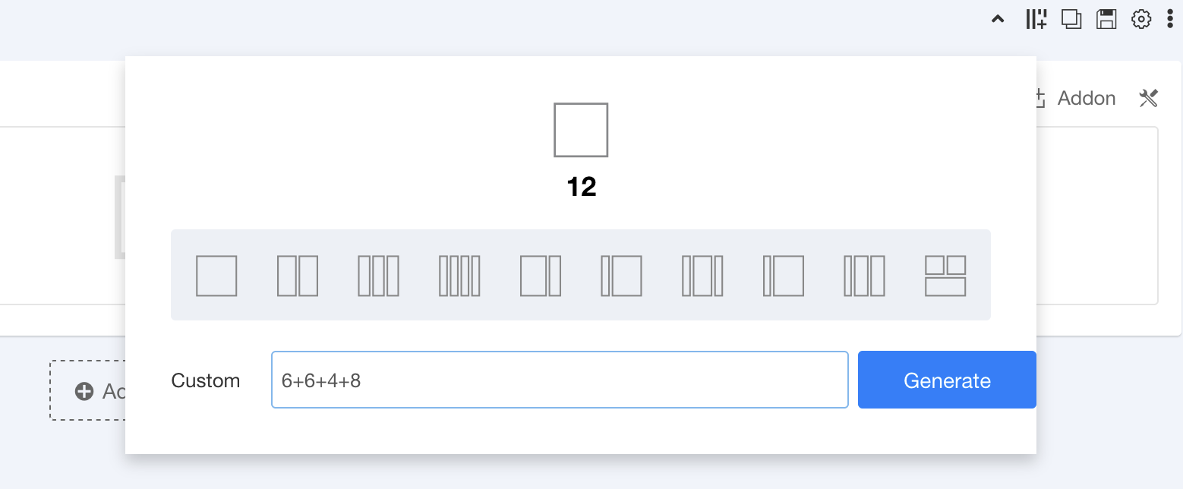Image resolution: width=1183 pixels, height=489 pixels.
Task: Select the four equal columns layout
Action: point(459,276)
